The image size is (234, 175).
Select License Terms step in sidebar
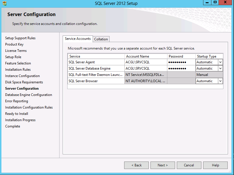point(16,51)
